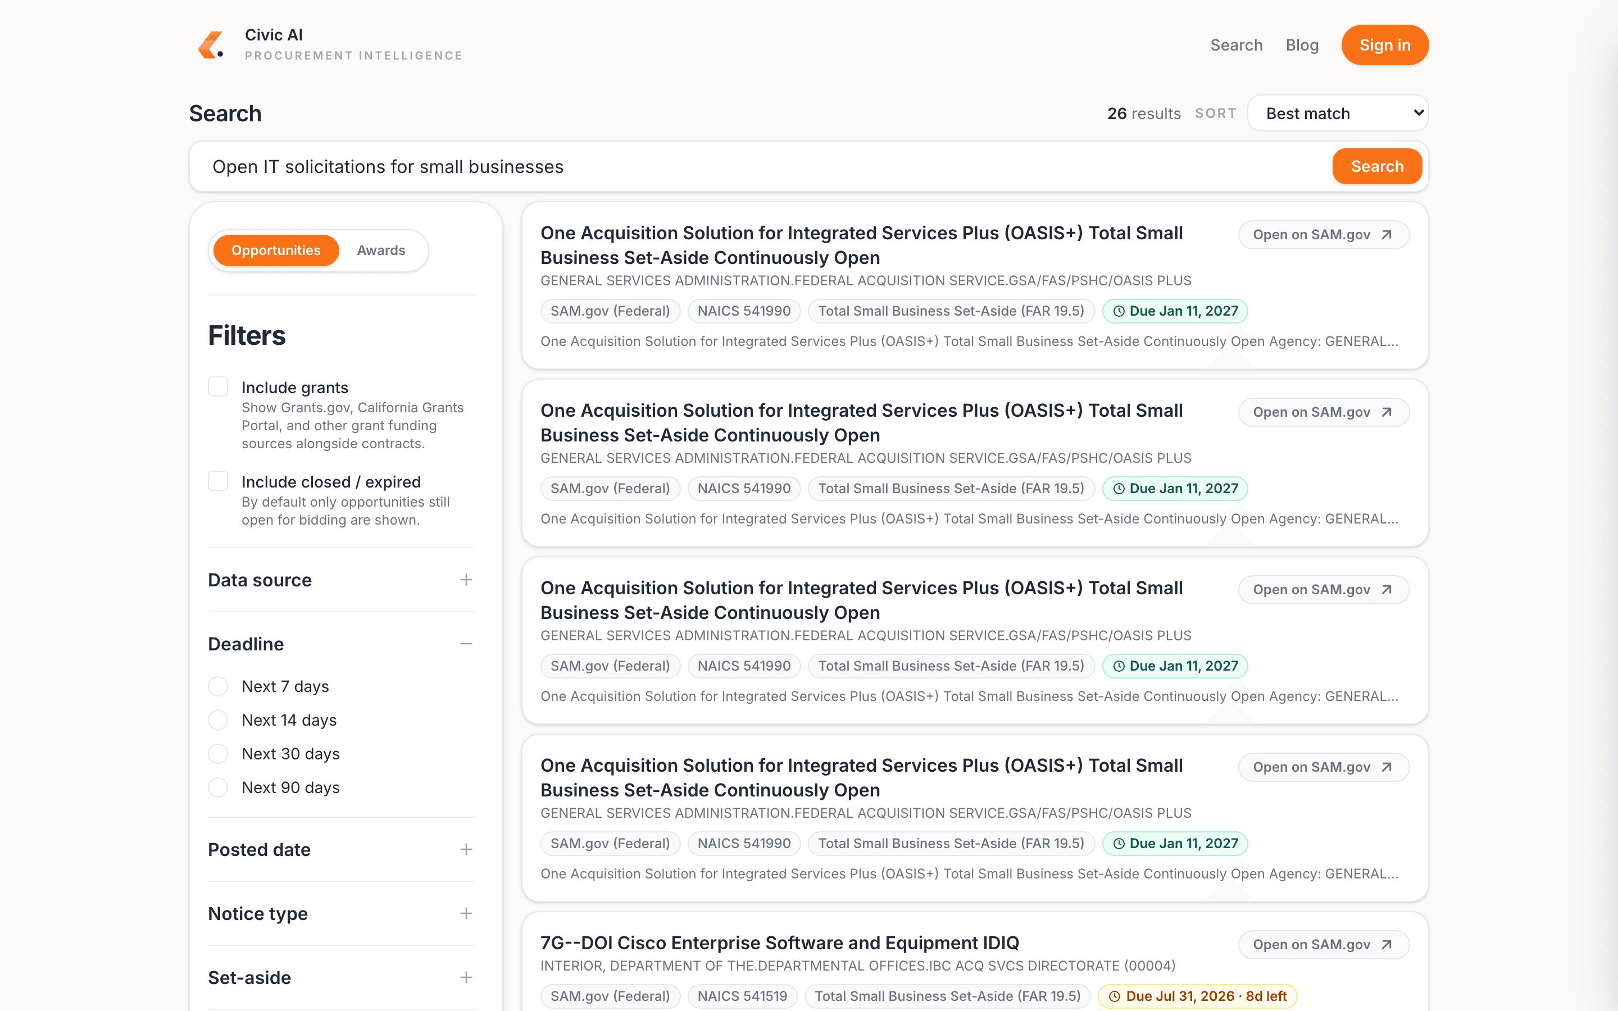Select the Next 14 days deadline
1618x1011 pixels.
coord(218,720)
